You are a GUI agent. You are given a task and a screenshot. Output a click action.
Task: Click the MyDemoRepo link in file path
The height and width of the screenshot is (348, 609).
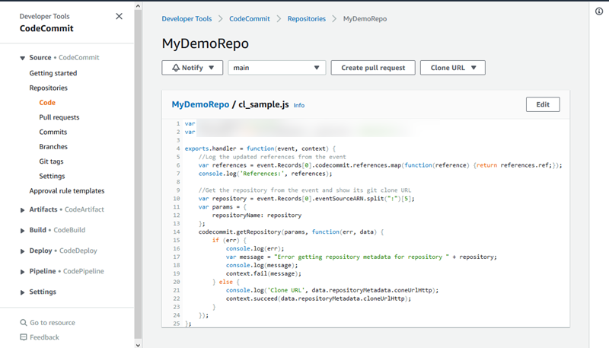(x=200, y=105)
